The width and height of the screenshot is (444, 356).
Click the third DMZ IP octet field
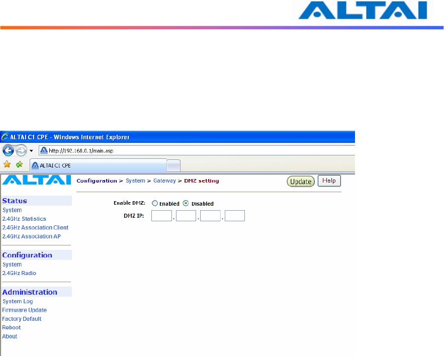pyautogui.click(x=210, y=216)
